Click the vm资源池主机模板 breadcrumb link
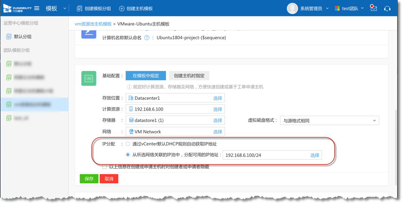 tap(93, 24)
